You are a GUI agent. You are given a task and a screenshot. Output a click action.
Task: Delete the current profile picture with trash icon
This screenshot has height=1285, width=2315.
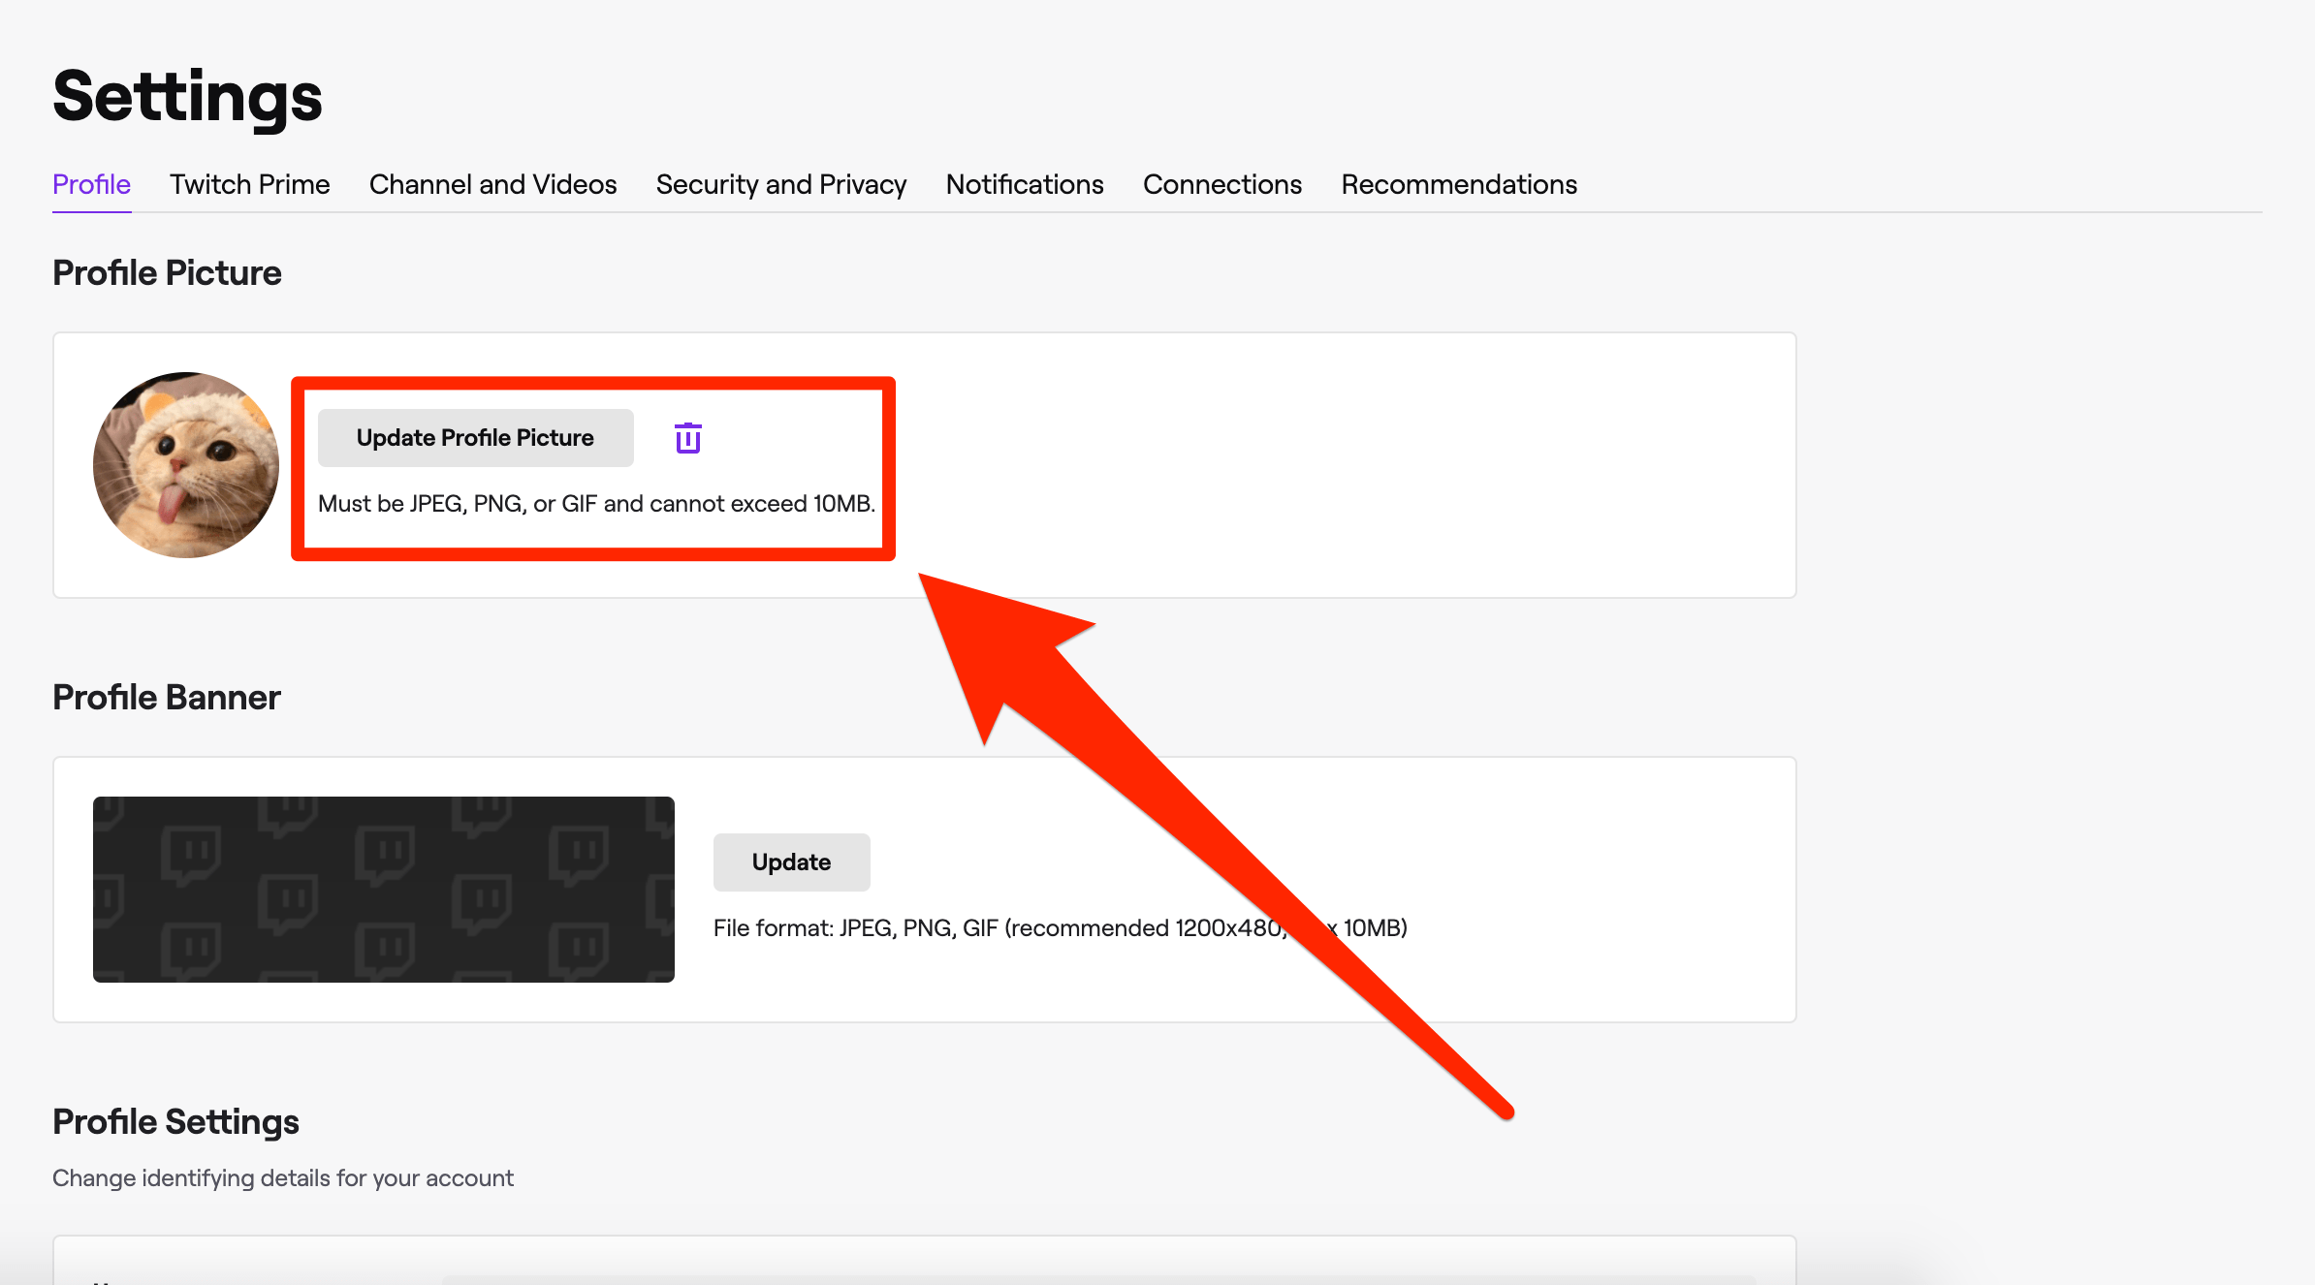687,438
